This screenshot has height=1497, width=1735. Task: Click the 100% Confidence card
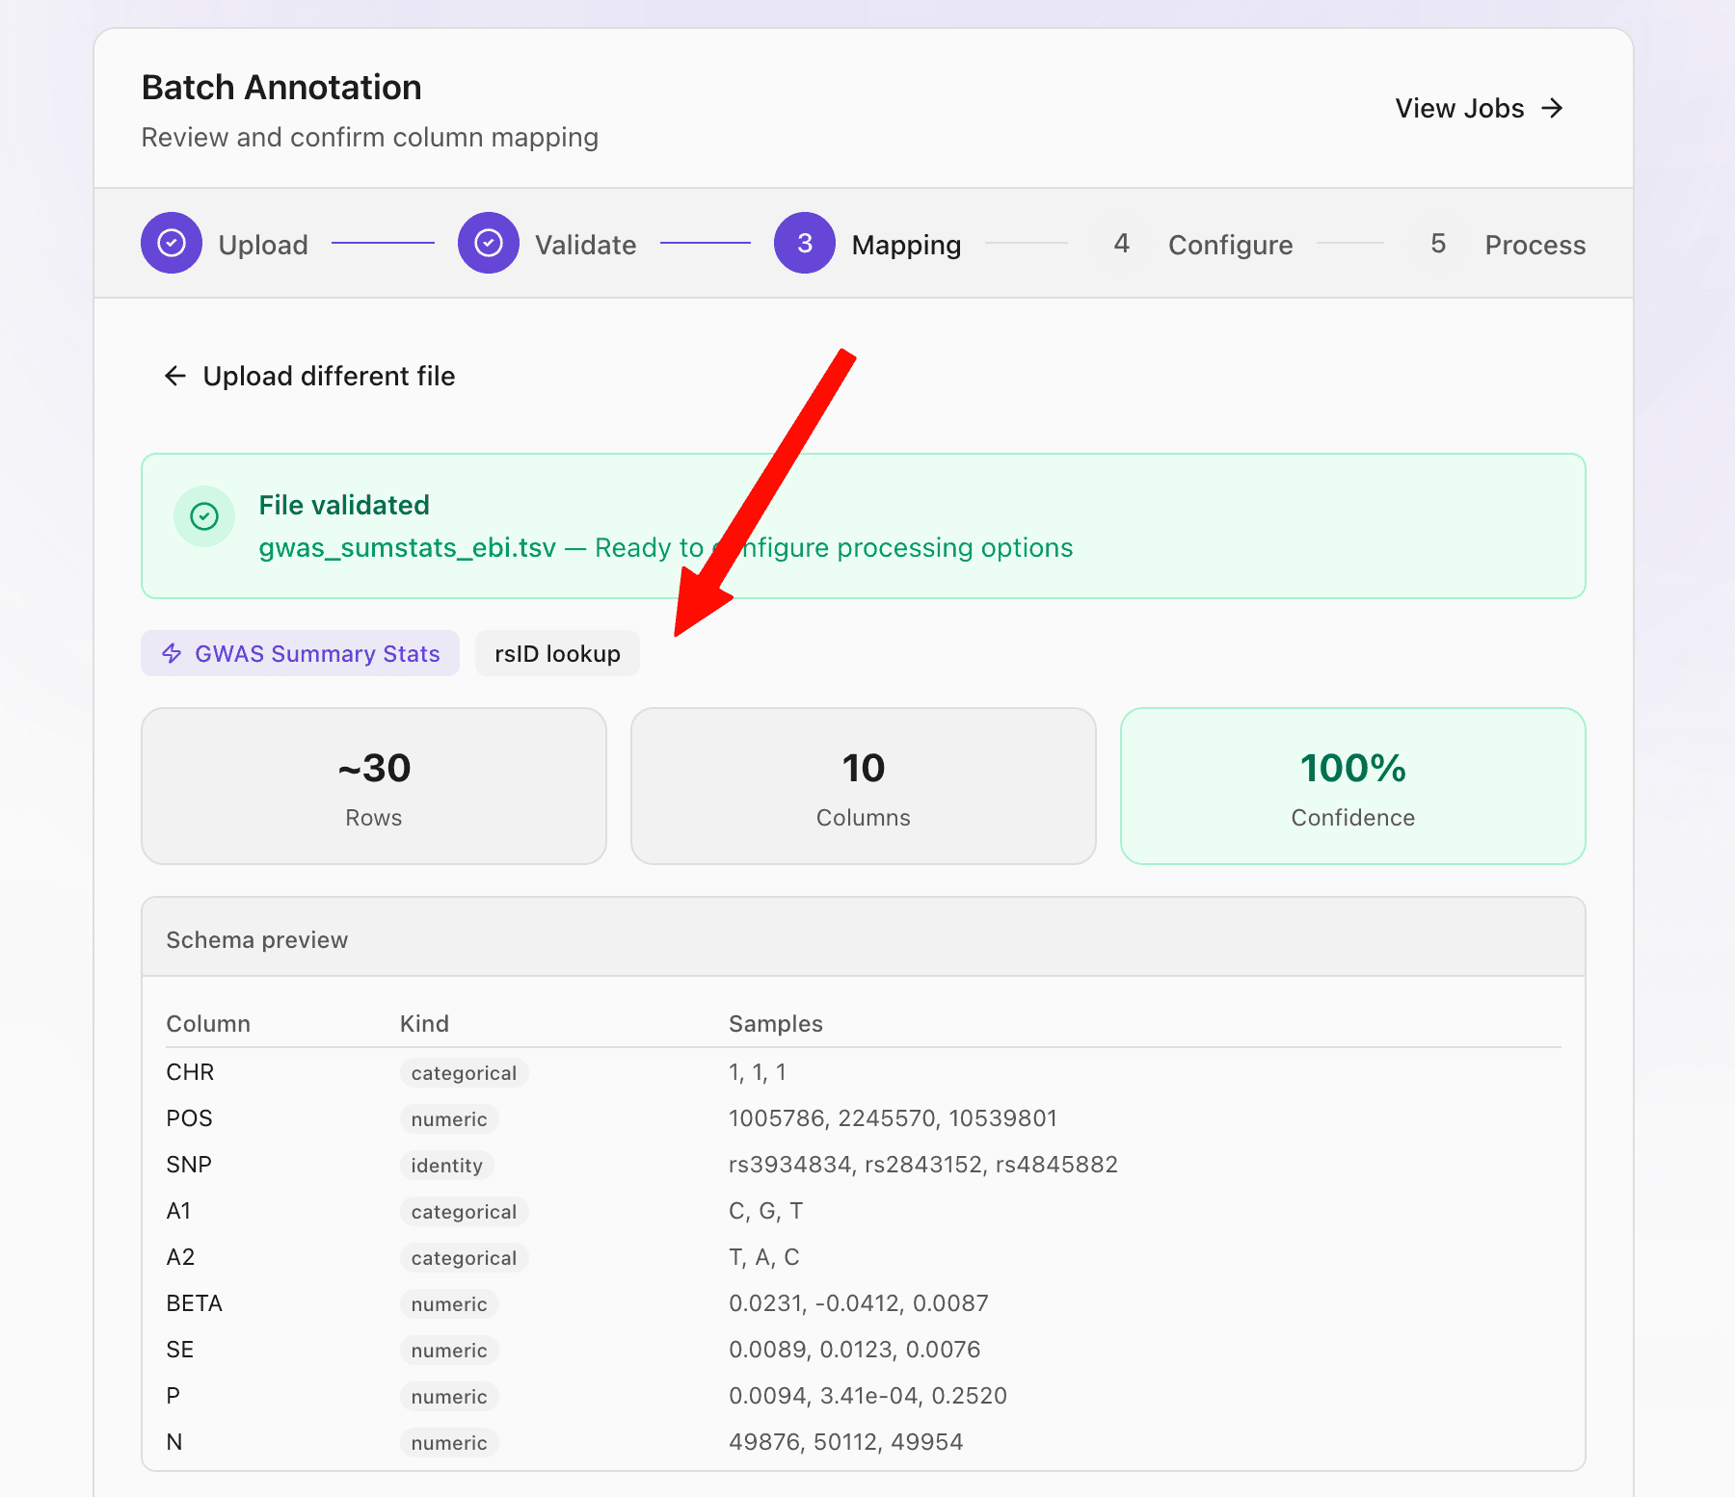point(1353,786)
